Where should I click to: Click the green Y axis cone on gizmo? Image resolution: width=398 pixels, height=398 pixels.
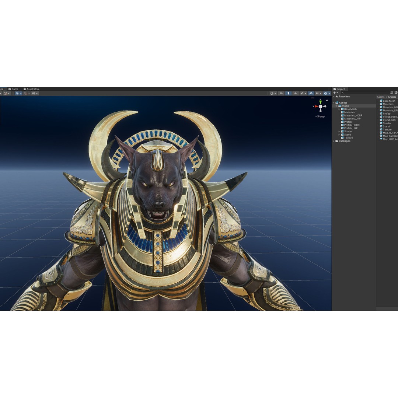click(x=320, y=102)
